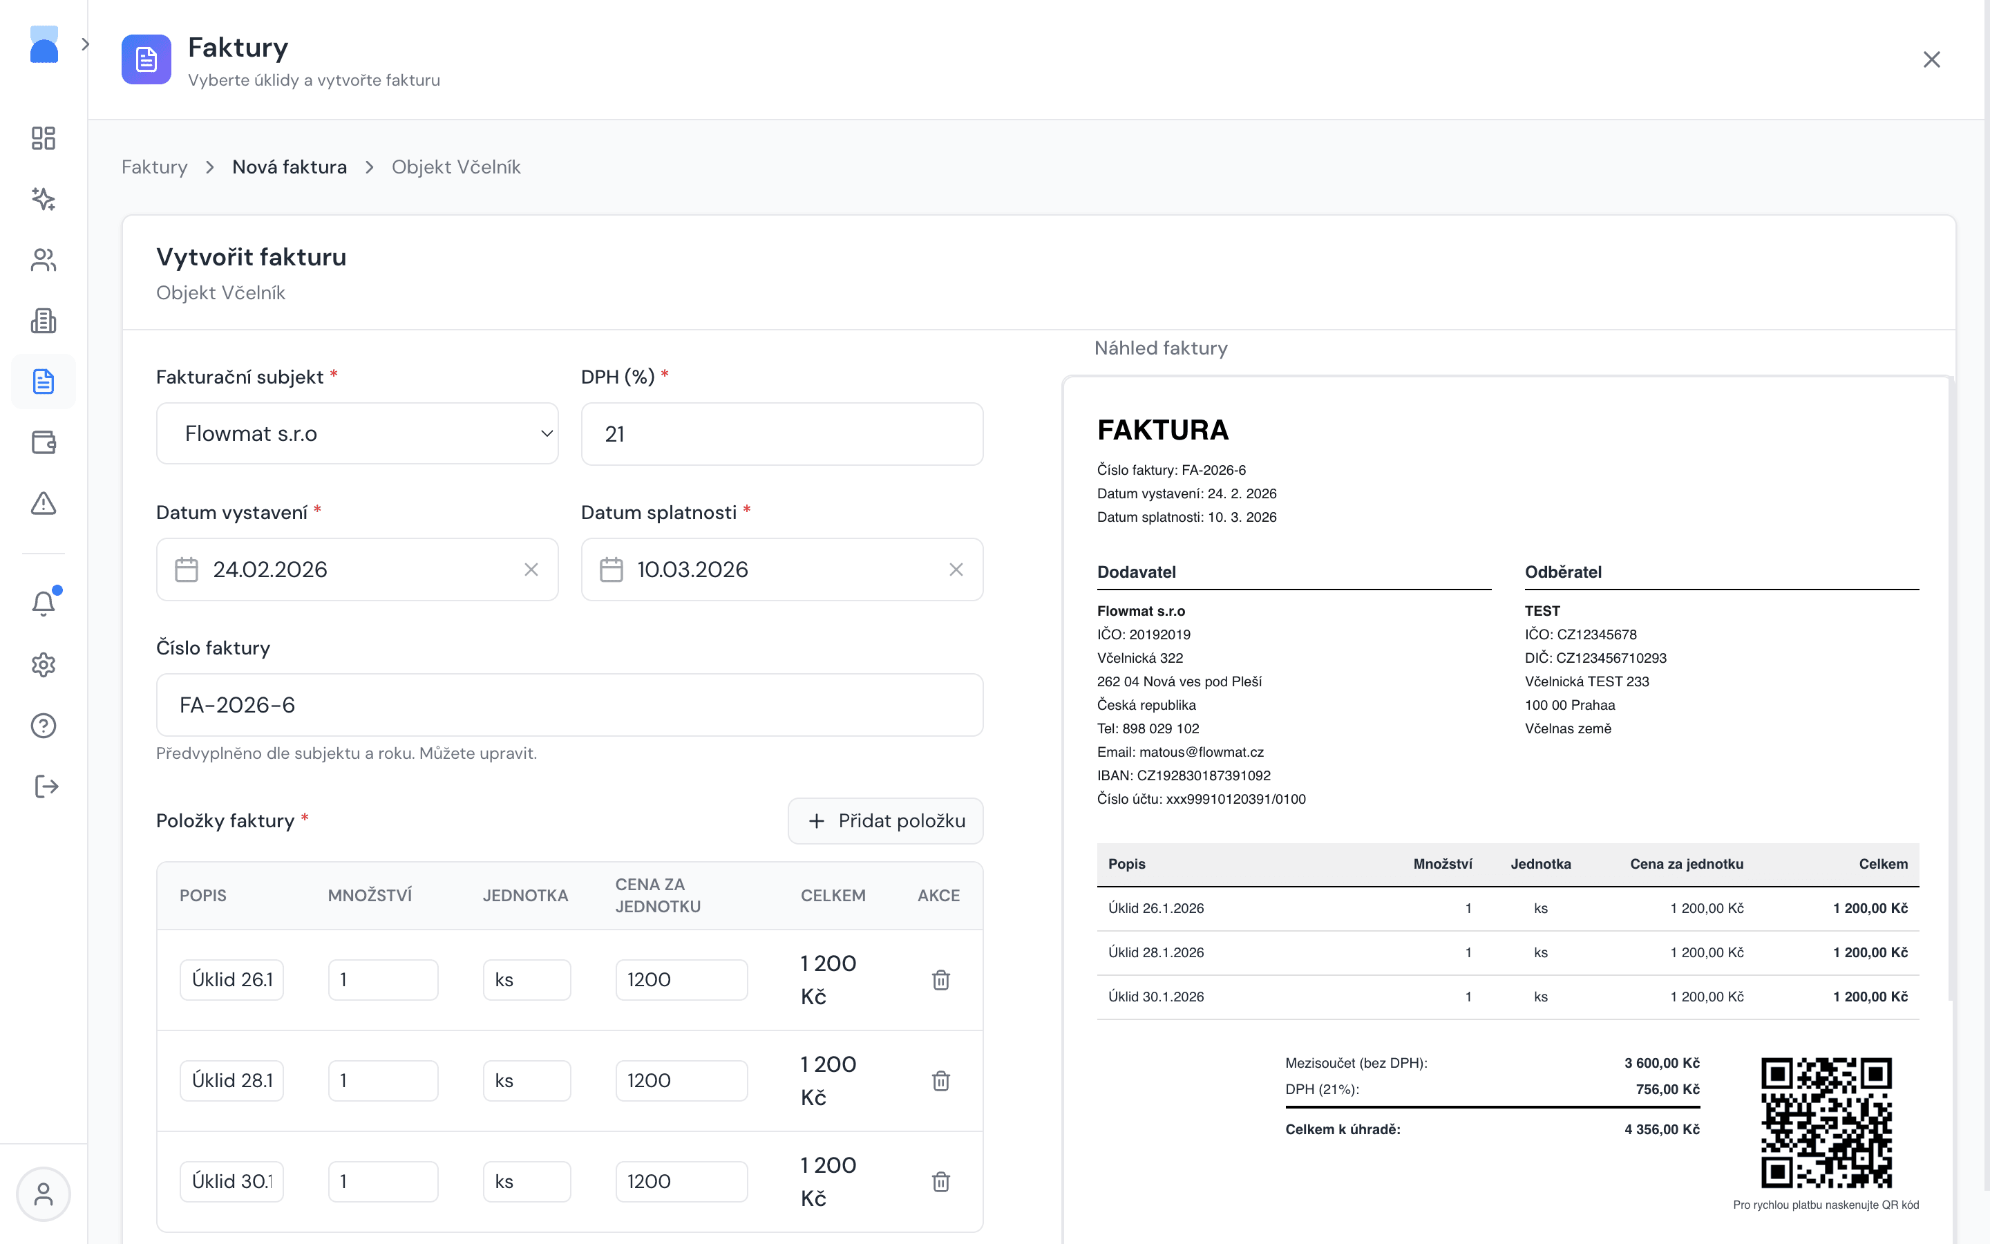Open the dashboard grid icon in sidebar
Screen dimensions: 1990x1244
[43, 138]
